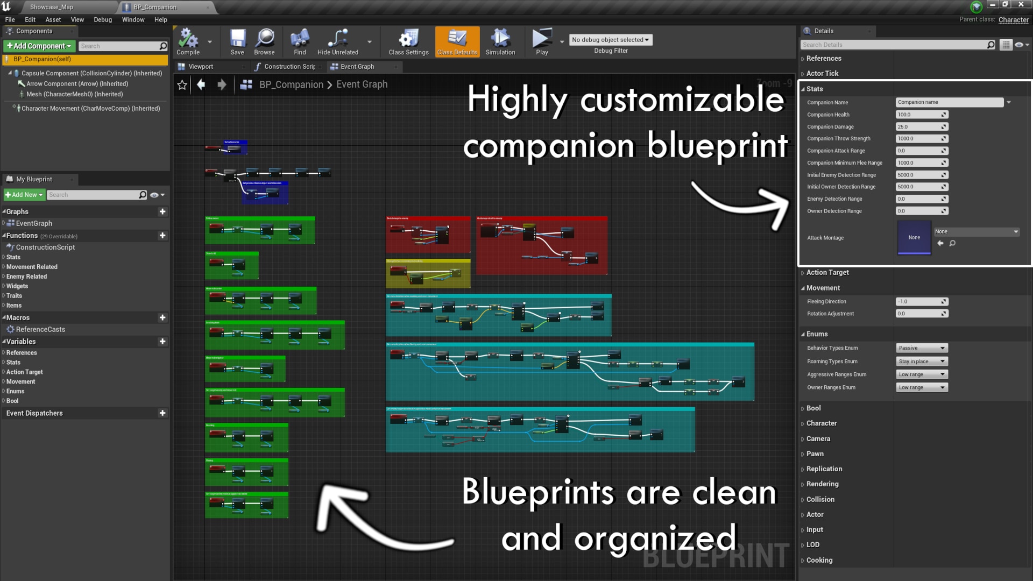Open the Debug menu
1033x581 pixels.
(x=102, y=19)
